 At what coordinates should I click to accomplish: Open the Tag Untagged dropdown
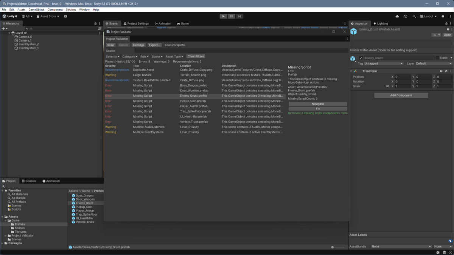(384, 63)
